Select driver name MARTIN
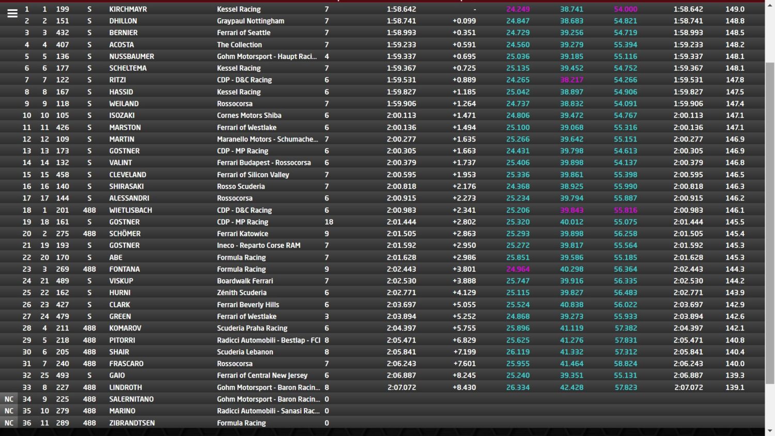Viewport: 775px width, 436px height. coord(121,139)
